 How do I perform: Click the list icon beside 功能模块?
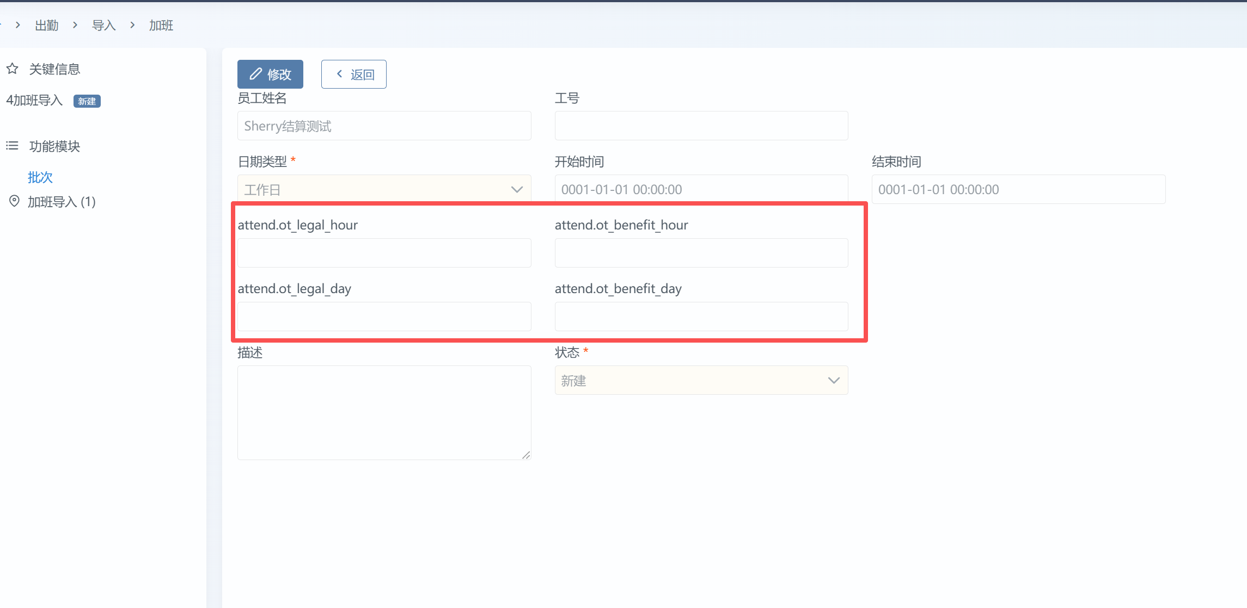click(x=12, y=146)
